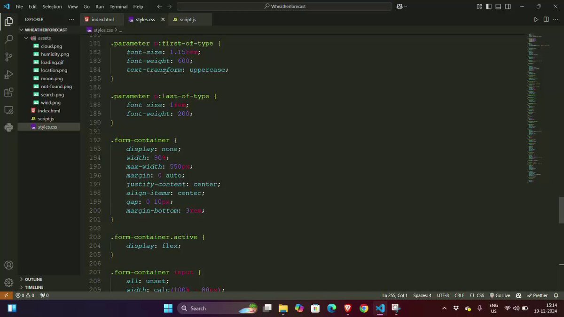Go back with the left arrow
The width and height of the screenshot is (564, 317).
pos(159,7)
